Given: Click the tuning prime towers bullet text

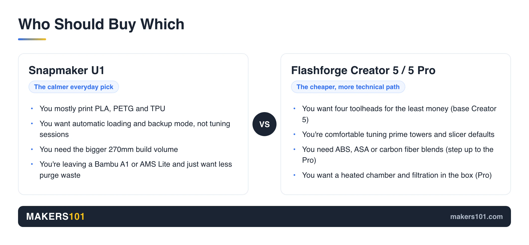Looking at the screenshot, I should point(398,134).
